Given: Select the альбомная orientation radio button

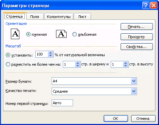Looking at the screenshot, I should point(74,34).
